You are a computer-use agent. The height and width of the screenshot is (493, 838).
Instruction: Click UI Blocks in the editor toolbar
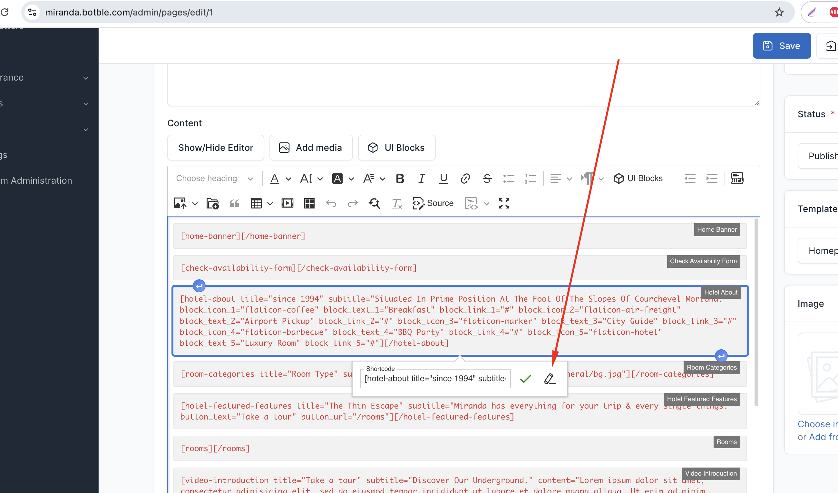[638, 179]
